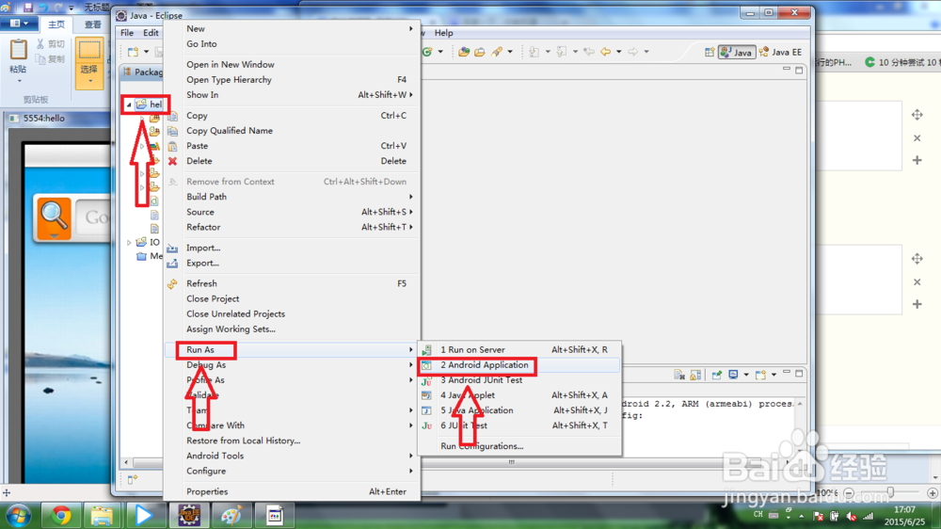Click the Android JUnit Test icon

426,380
